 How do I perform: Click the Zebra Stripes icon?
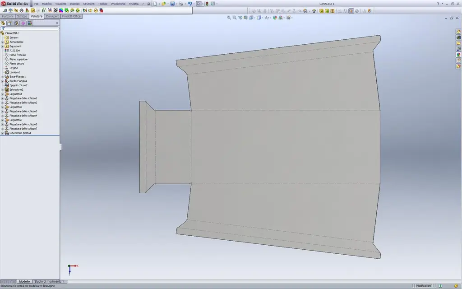tap(55, 10)
